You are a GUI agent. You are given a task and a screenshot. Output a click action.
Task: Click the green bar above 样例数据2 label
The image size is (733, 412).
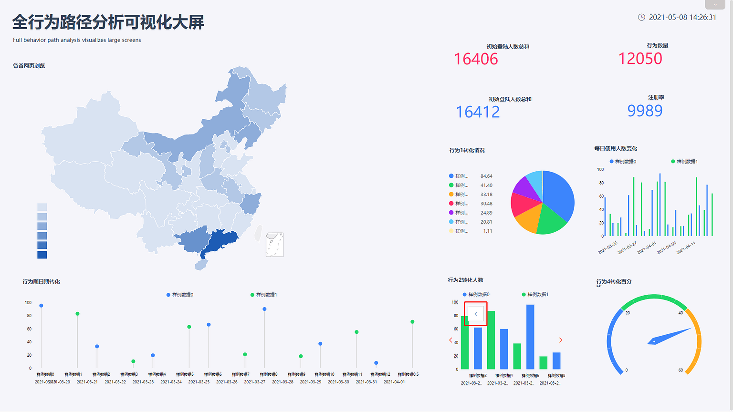(x=465, y=342)
